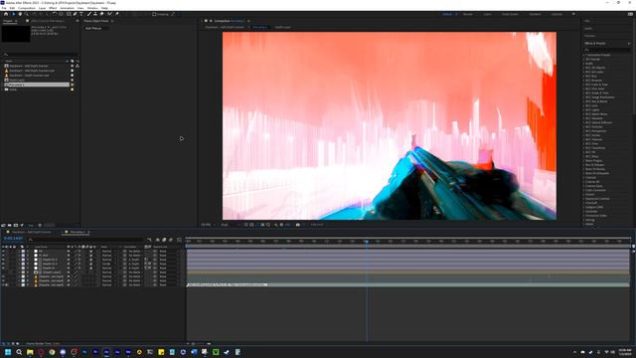This screenshot has height=358, width=636.
Task: Open the viewer resolution (Full) dropdown
Action: [x=230, y=225]
